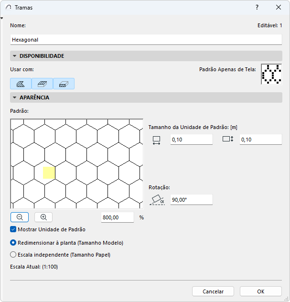The height and width of the screenshot is (302, 290).
Task: Click the rotation angle icon
Action: pos(157,200)
